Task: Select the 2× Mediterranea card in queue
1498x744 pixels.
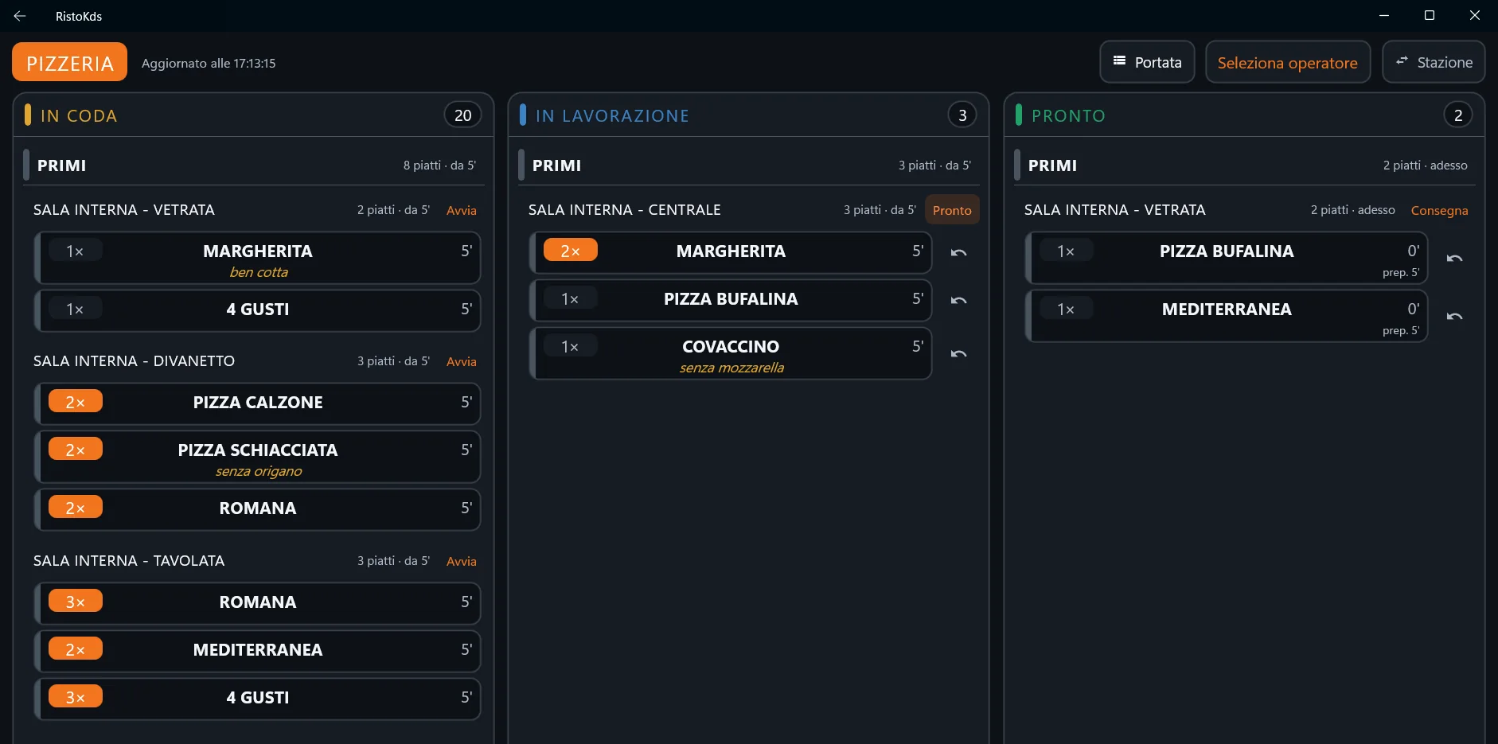Action: click(x=258, y=651)
